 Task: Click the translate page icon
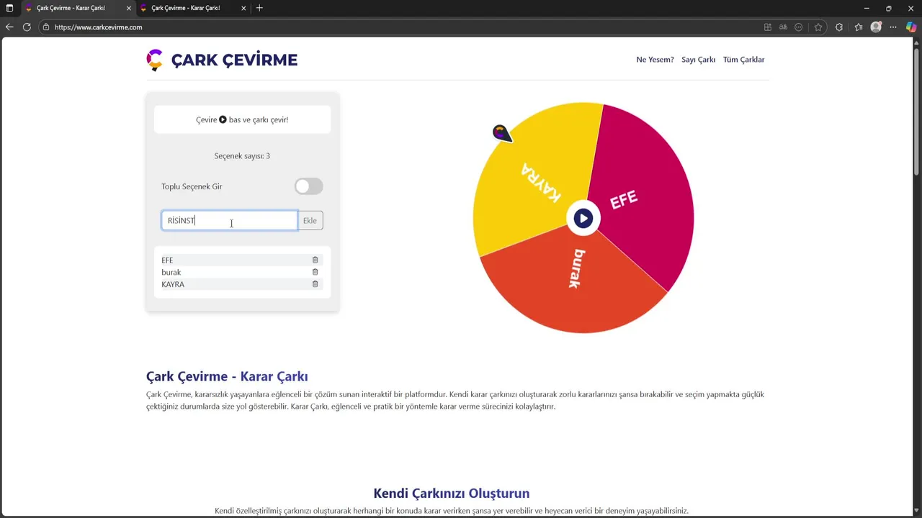point(783,27)
